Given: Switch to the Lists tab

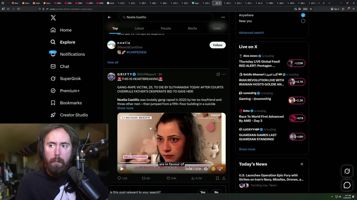Looking at the screenshot, I should tap(217, 28).
